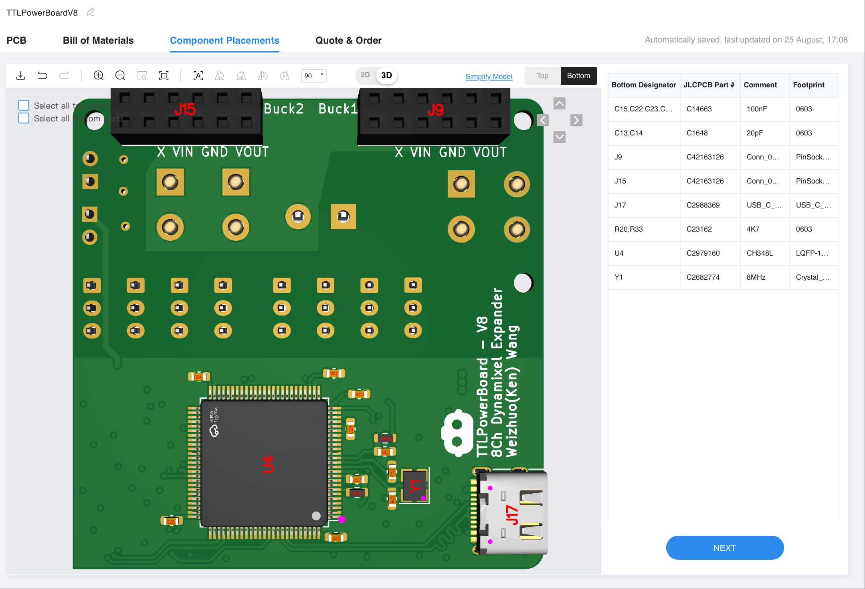Viewport: 865px width, 589px height.
Task: Click the zoom out magnifier icon
Action: [x=120, y=76]
